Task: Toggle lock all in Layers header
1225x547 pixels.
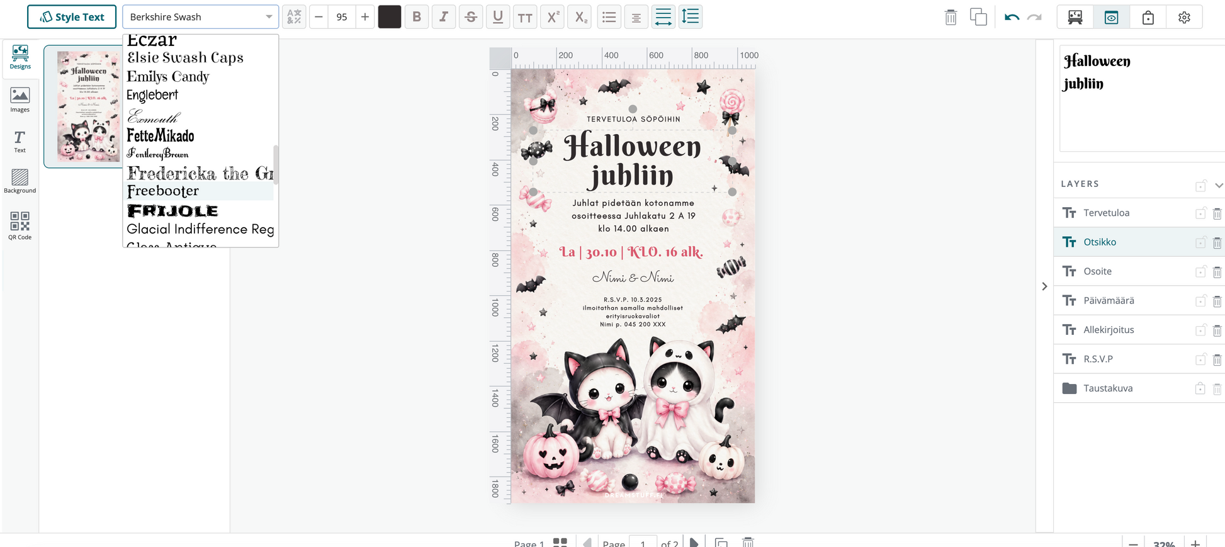Action: tap(1200, 186)
